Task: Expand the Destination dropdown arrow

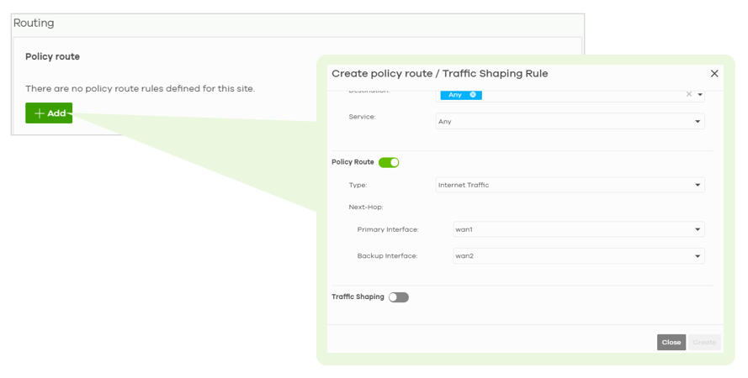Action: coord(700,95)
